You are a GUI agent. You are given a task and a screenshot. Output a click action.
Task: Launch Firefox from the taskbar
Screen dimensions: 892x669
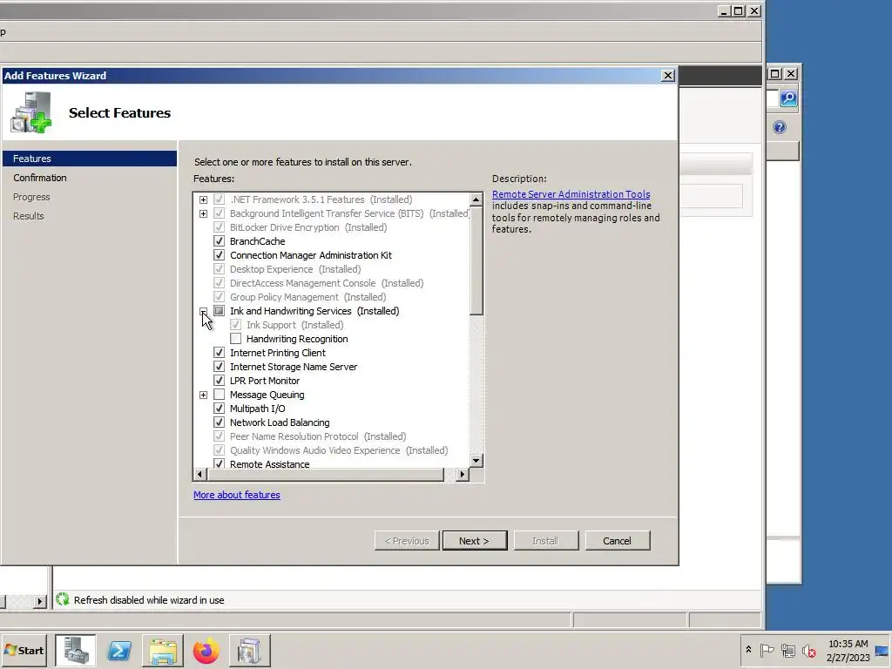[206, 651]
